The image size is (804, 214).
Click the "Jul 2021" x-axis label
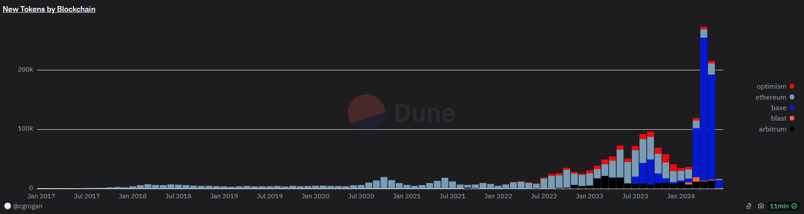coord(452,196)
